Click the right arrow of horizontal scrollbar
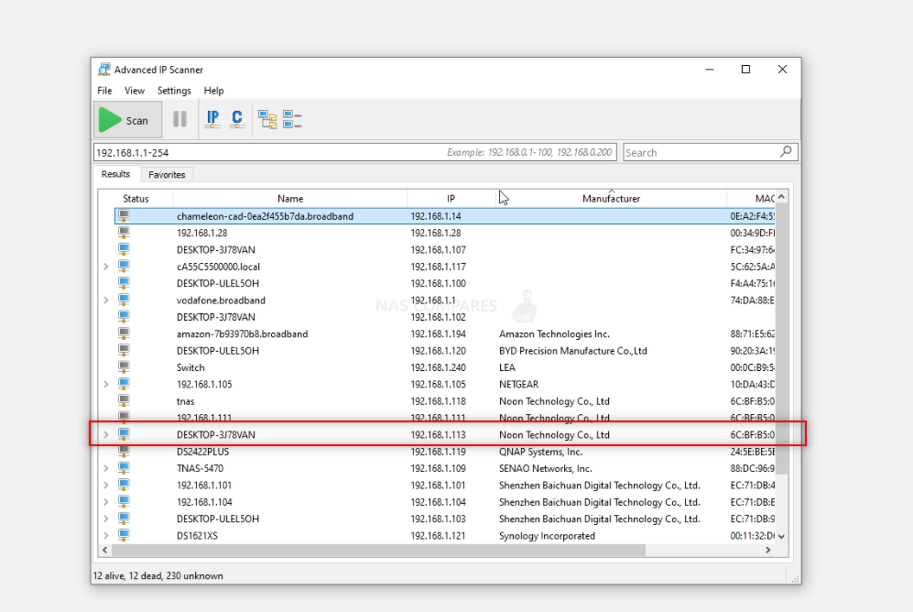The image size is (913, 612). point(768,550)
